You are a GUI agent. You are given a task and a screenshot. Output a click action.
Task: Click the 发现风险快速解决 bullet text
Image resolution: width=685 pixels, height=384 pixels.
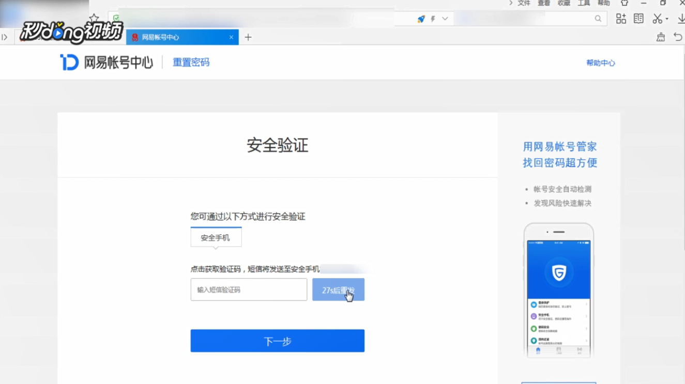click(562, 203)
